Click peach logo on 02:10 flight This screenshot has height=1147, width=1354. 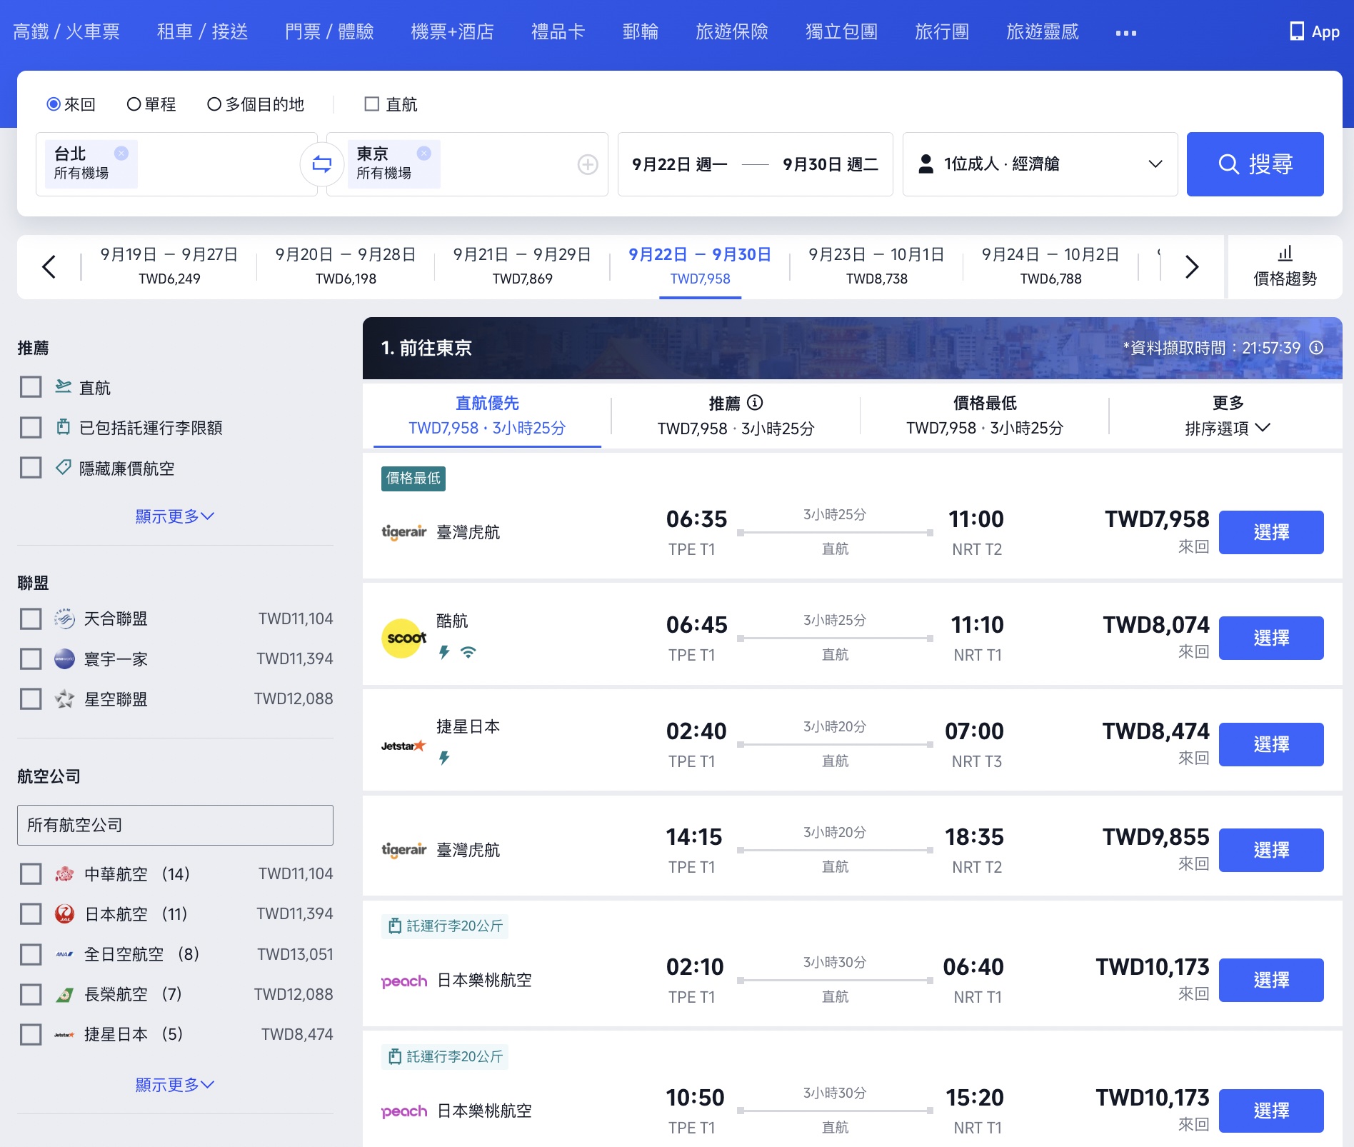[x=404, y=981]
